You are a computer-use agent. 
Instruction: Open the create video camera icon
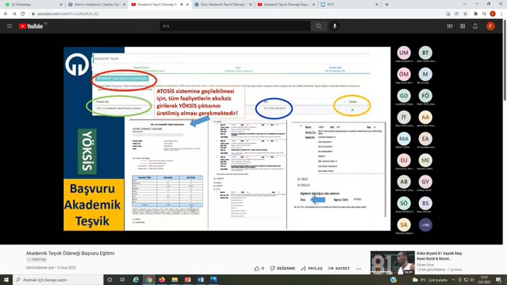pos(450,26)
